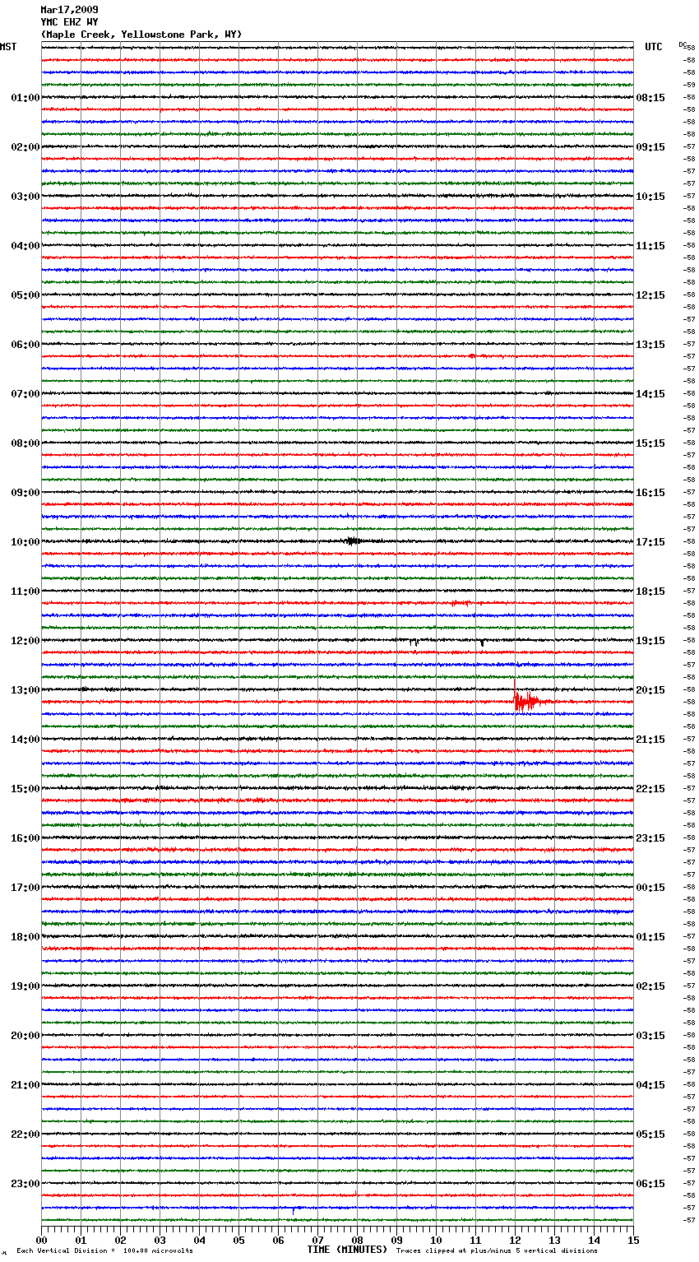699x1262 pixels.
Task: Click the "13:15" UTC time label
Action: coord(650,345)
